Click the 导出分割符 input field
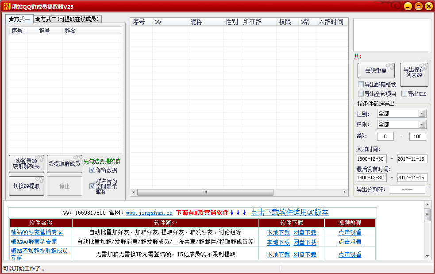The width and height of the screenshot is (435, 274). (407, 189)
